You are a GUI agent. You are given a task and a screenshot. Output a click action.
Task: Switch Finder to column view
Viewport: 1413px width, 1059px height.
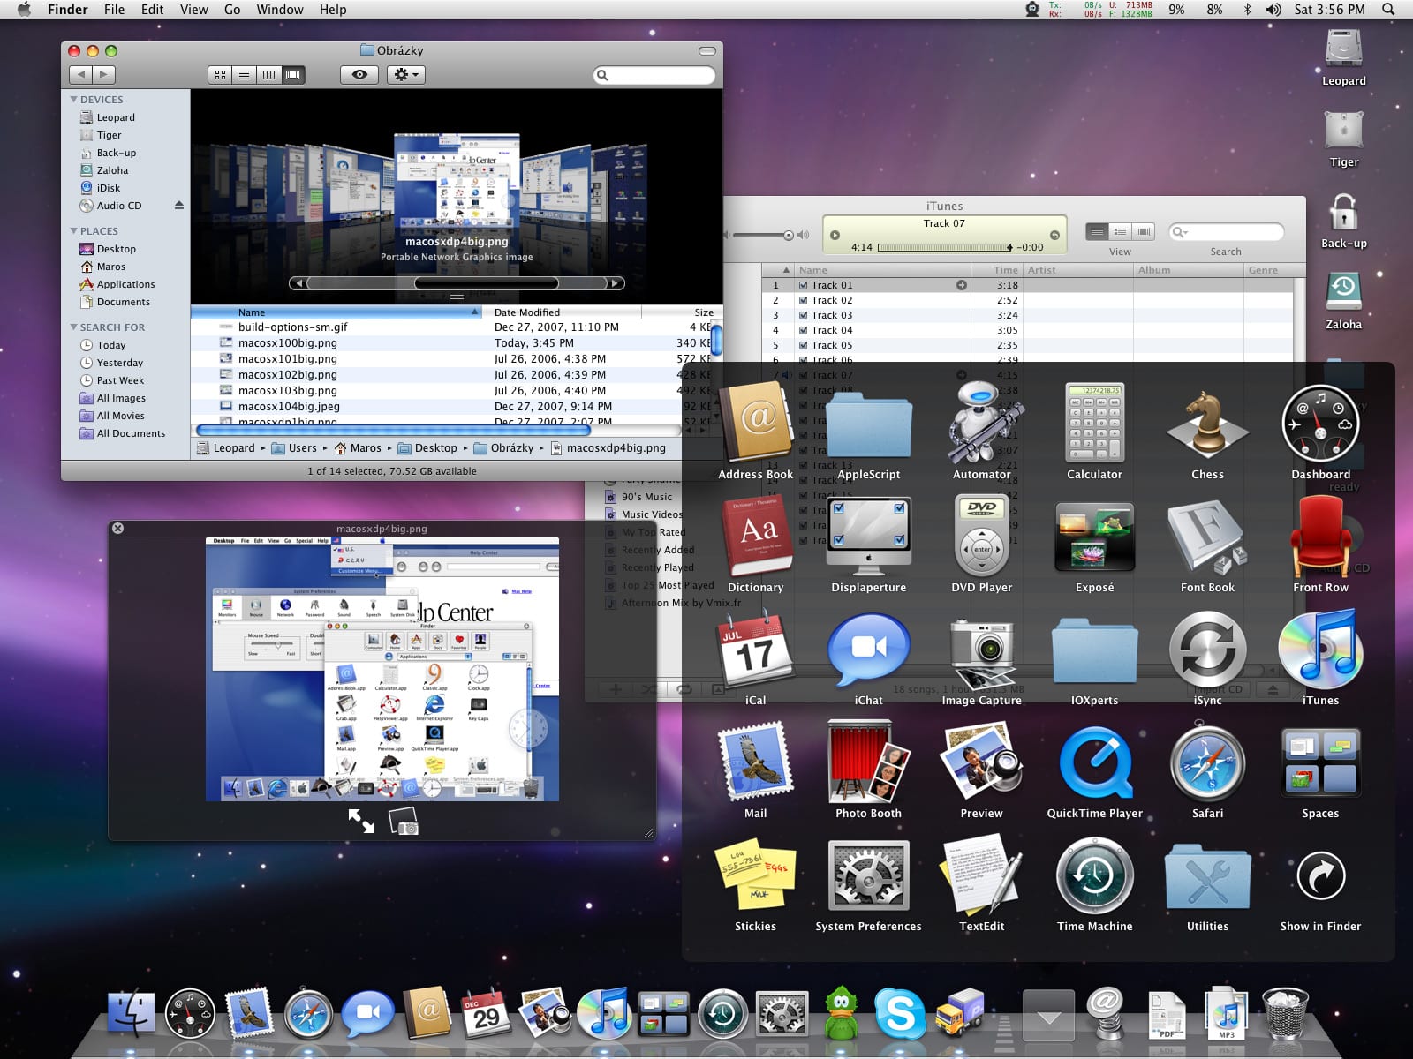pyautogui.click(x=268, y=75)
